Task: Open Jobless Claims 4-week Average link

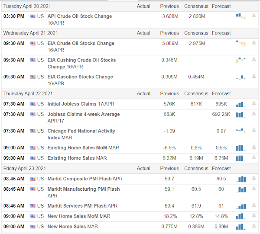Action: point(84,118)
